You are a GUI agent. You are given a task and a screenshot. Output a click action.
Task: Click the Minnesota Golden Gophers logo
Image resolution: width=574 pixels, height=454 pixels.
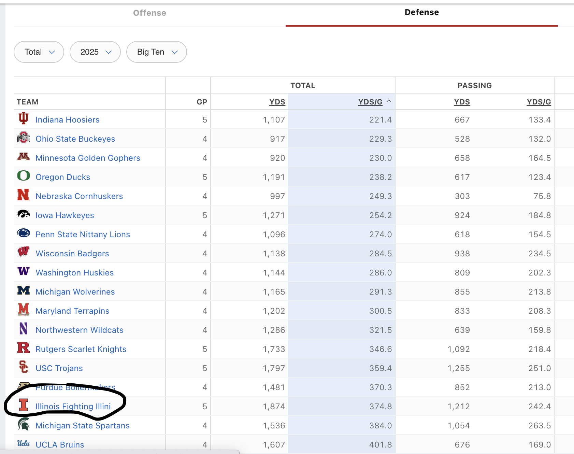tap(23, 156)
